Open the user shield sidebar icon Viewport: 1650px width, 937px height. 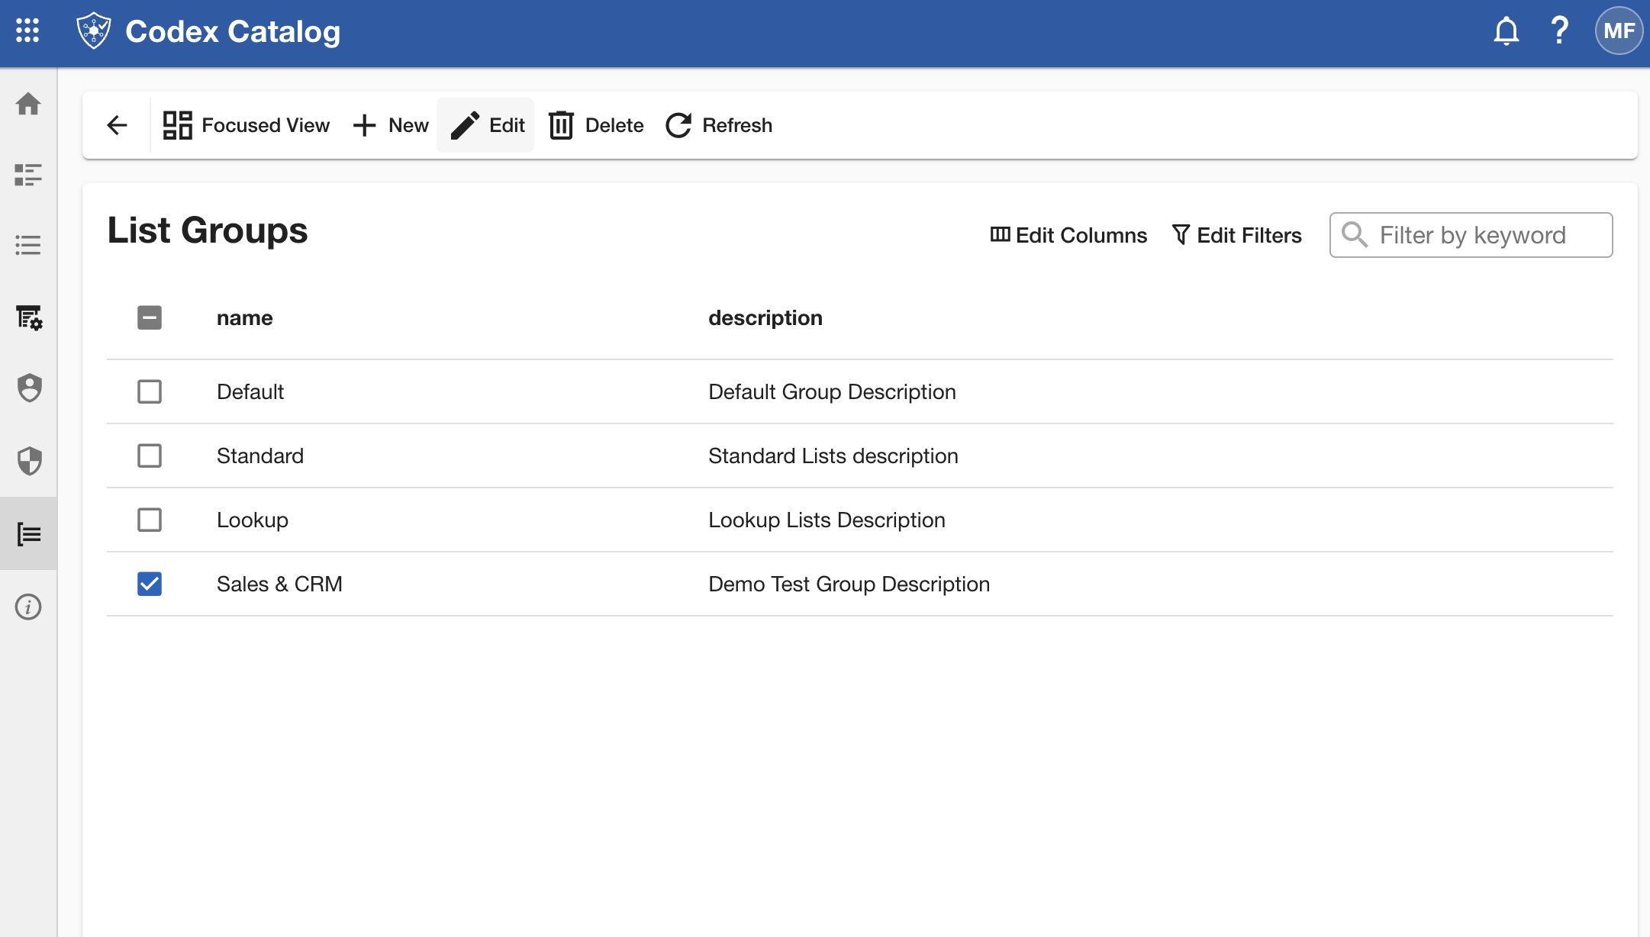pos(29,388)
